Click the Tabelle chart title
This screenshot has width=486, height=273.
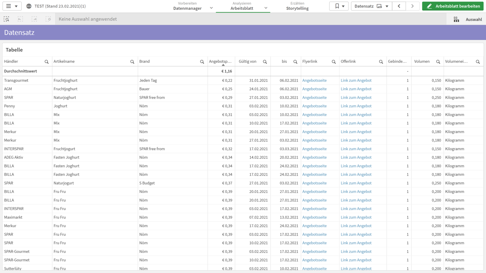(14, 50)
